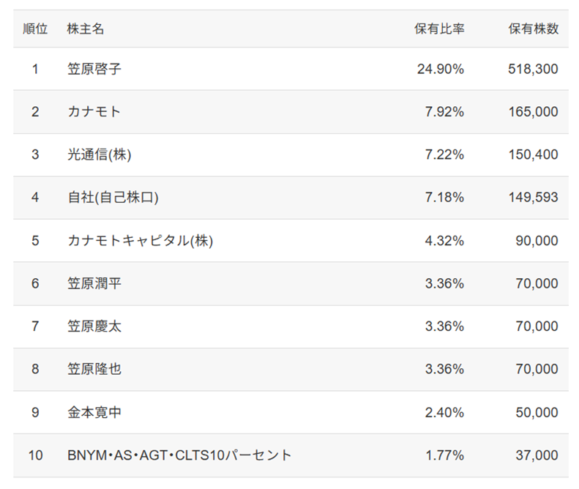Click the 金本寛中 shareholder name

(x=94, y=412)
